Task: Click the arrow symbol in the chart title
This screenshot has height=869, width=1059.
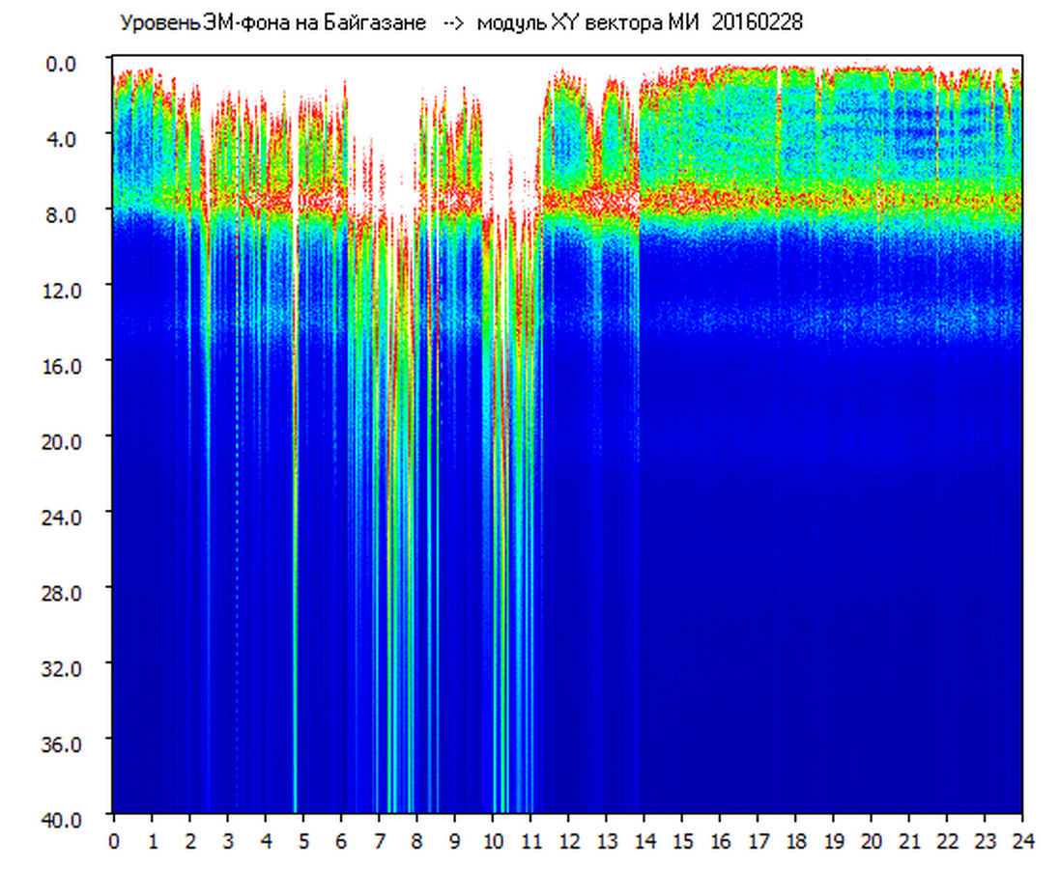Action: coord(453,23)
